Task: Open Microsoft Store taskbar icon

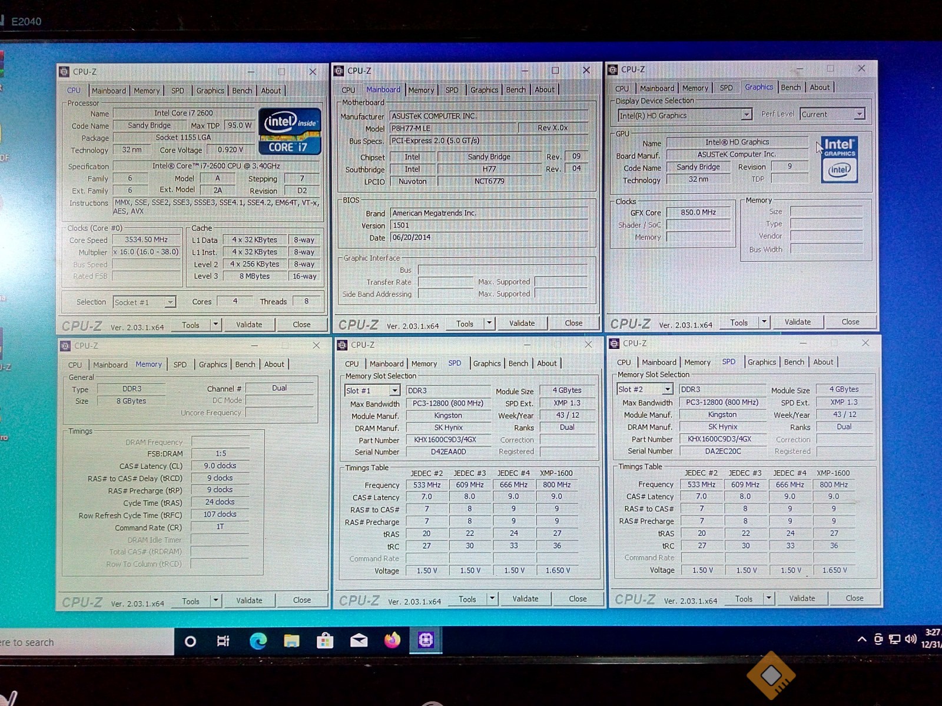Action: [324, 641]
